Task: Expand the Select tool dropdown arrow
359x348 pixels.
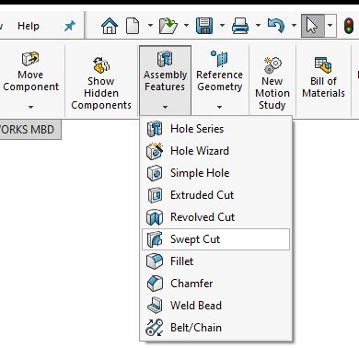Action: coord(330,26)
